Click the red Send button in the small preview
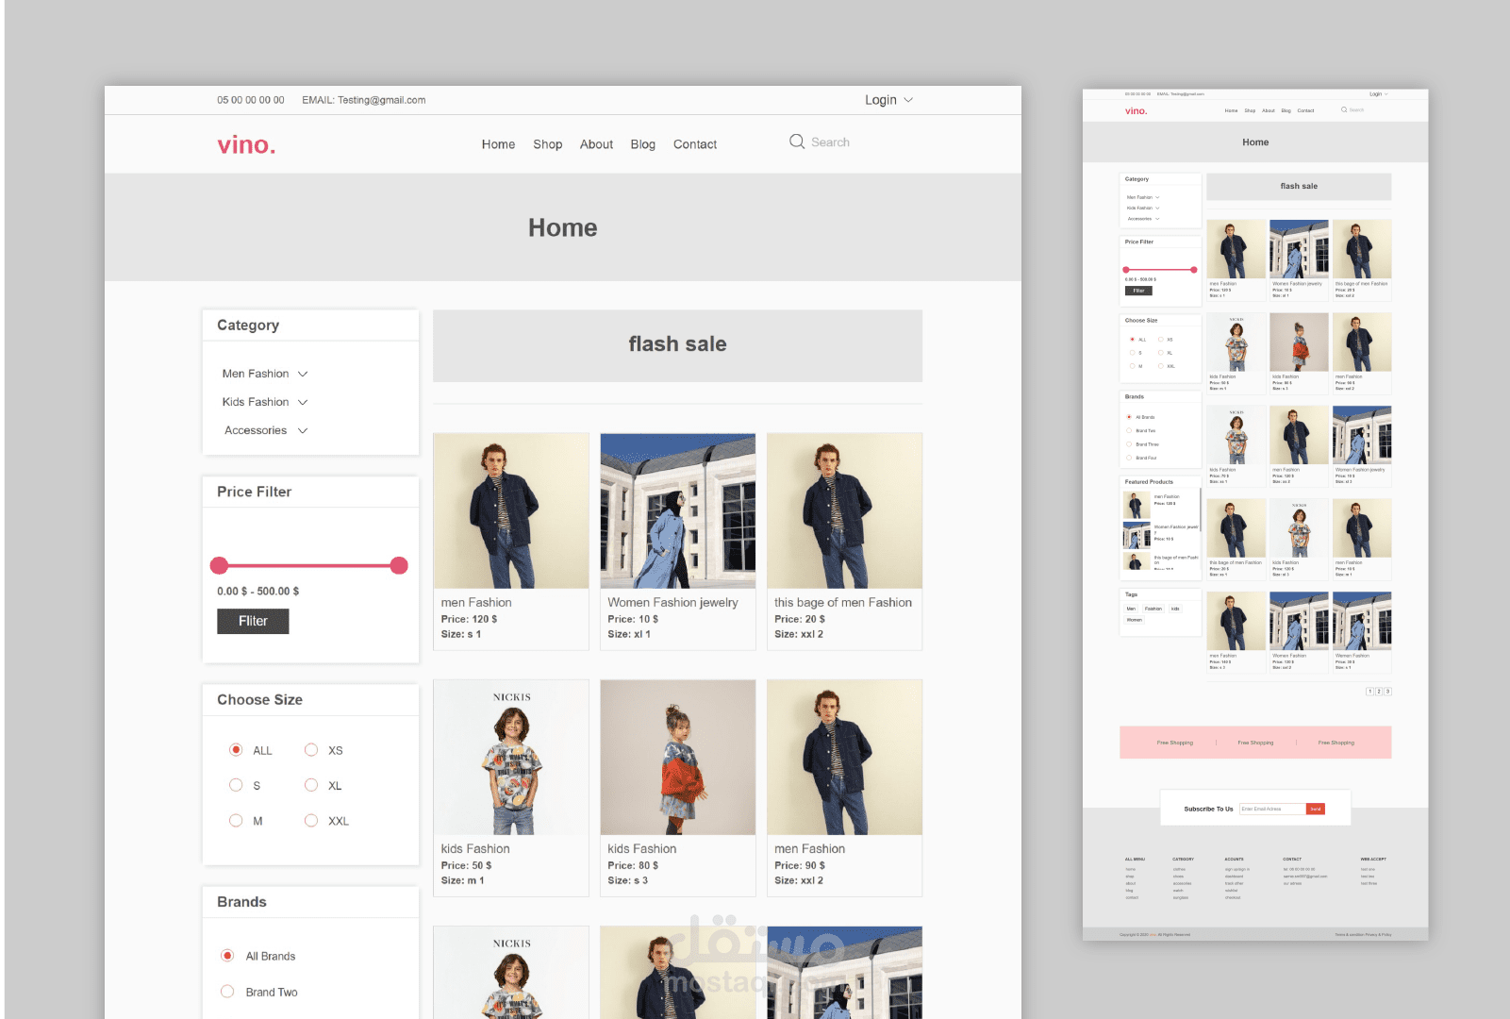Viewport: 1510px width, 1019px height. click(x=1316, y=809)
